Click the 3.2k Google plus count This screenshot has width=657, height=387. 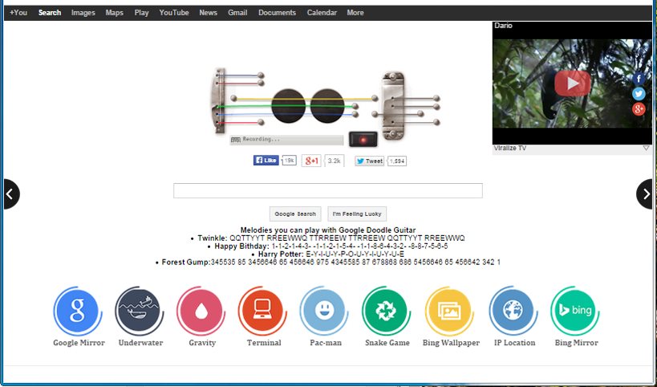335,161
